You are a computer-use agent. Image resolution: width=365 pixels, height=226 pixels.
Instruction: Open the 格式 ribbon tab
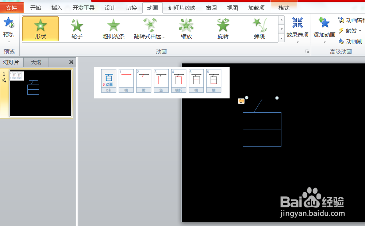284,8
